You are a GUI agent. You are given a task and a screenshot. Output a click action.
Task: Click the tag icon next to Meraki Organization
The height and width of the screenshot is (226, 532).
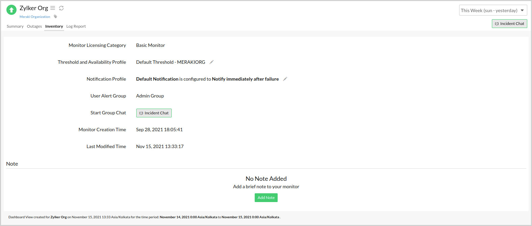click(x=56, y=17)
